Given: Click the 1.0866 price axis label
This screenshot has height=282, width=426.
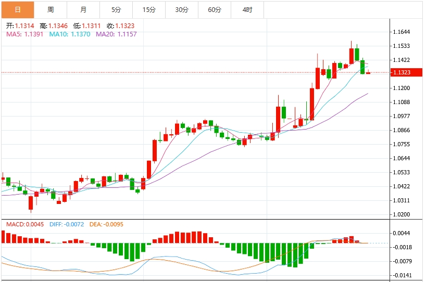Looking at the screenshot, I should tap(402, 130).
